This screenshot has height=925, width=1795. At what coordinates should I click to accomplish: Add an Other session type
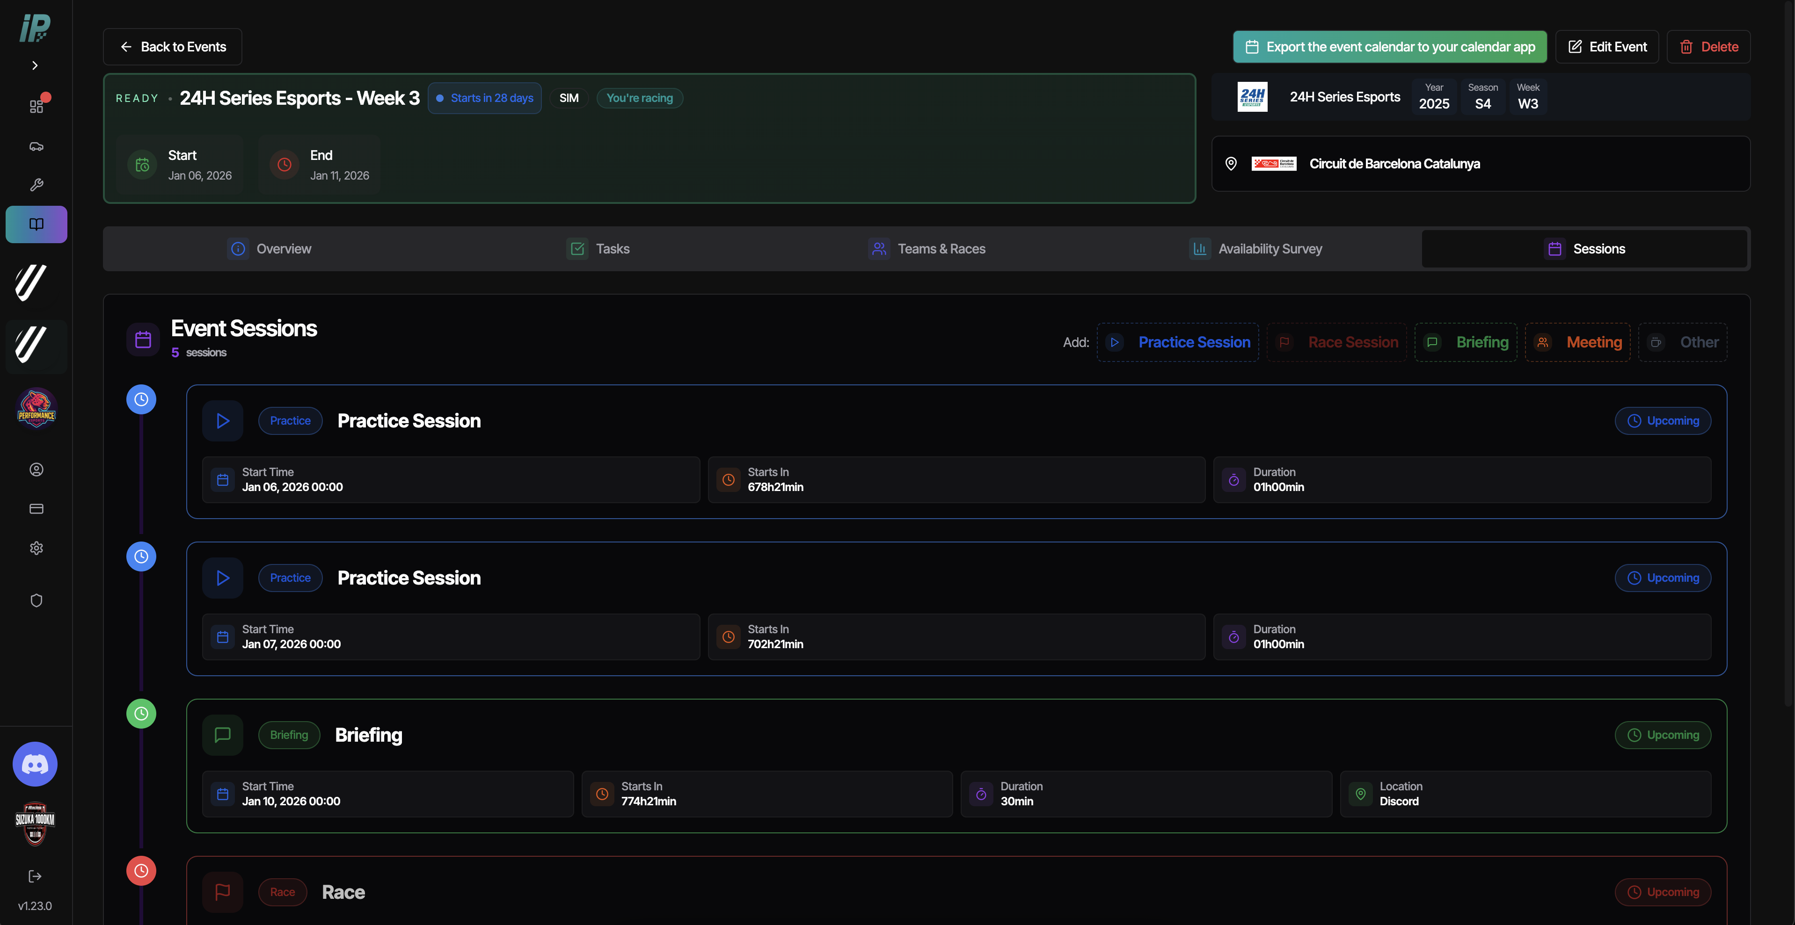point(1684,342)
